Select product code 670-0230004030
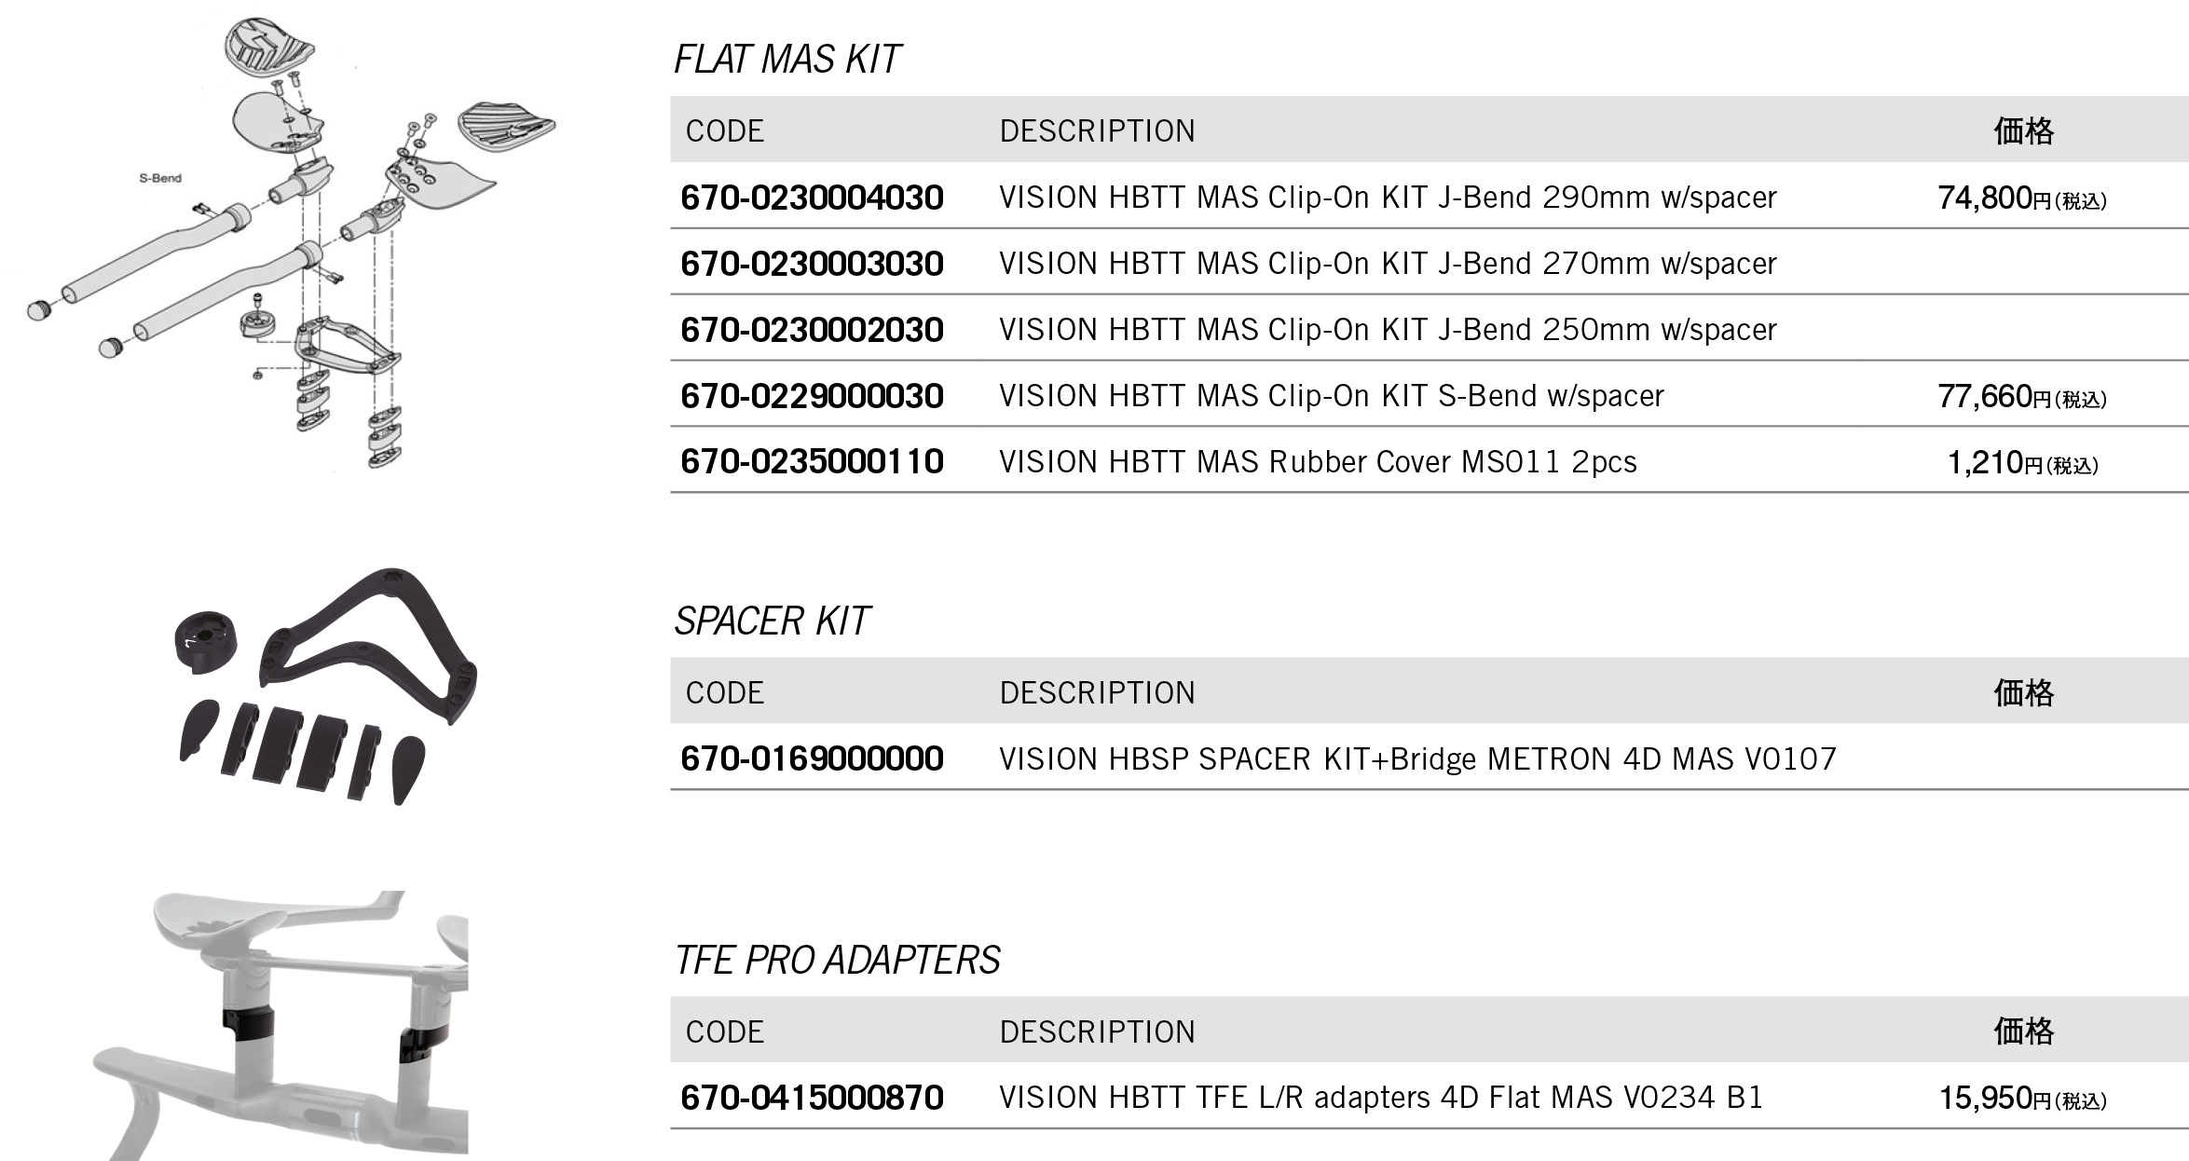Viewport: 2189px width, 1161px height. click(812, 198)
